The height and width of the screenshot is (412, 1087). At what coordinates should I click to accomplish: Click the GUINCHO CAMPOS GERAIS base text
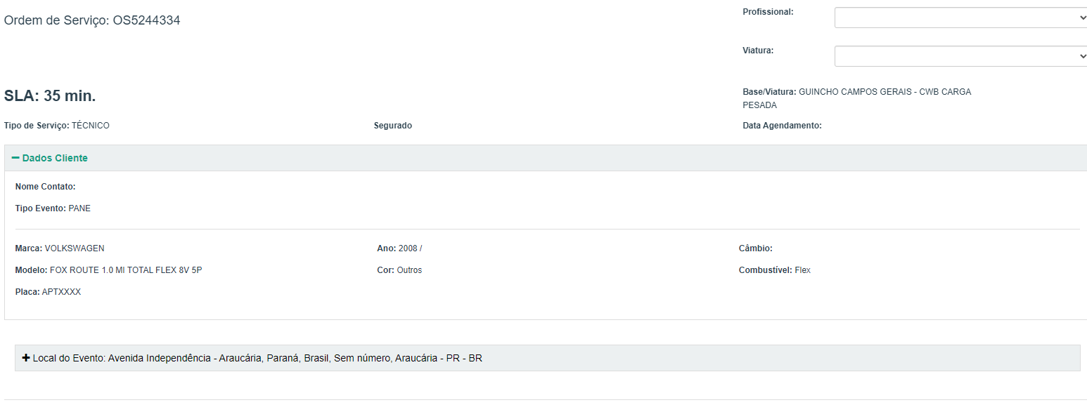click(885, 92)
